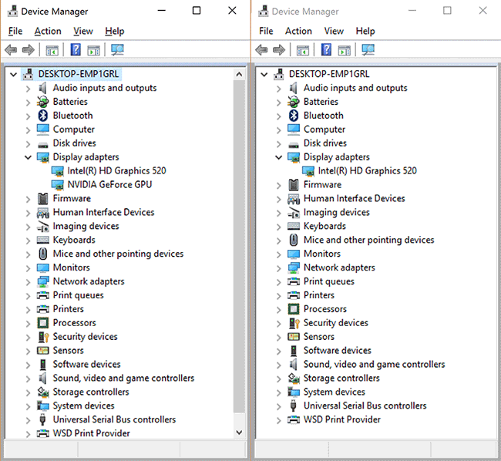501x461 pixels.
Task: Expand Software devices in left window
Action: [28, 365]
